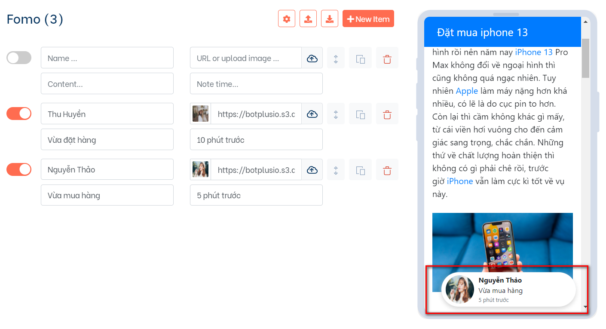The image size is (606, 329).
Task: Click Thu Huyền avatar thumbnail in URL field
Action: tap(201, 114)
